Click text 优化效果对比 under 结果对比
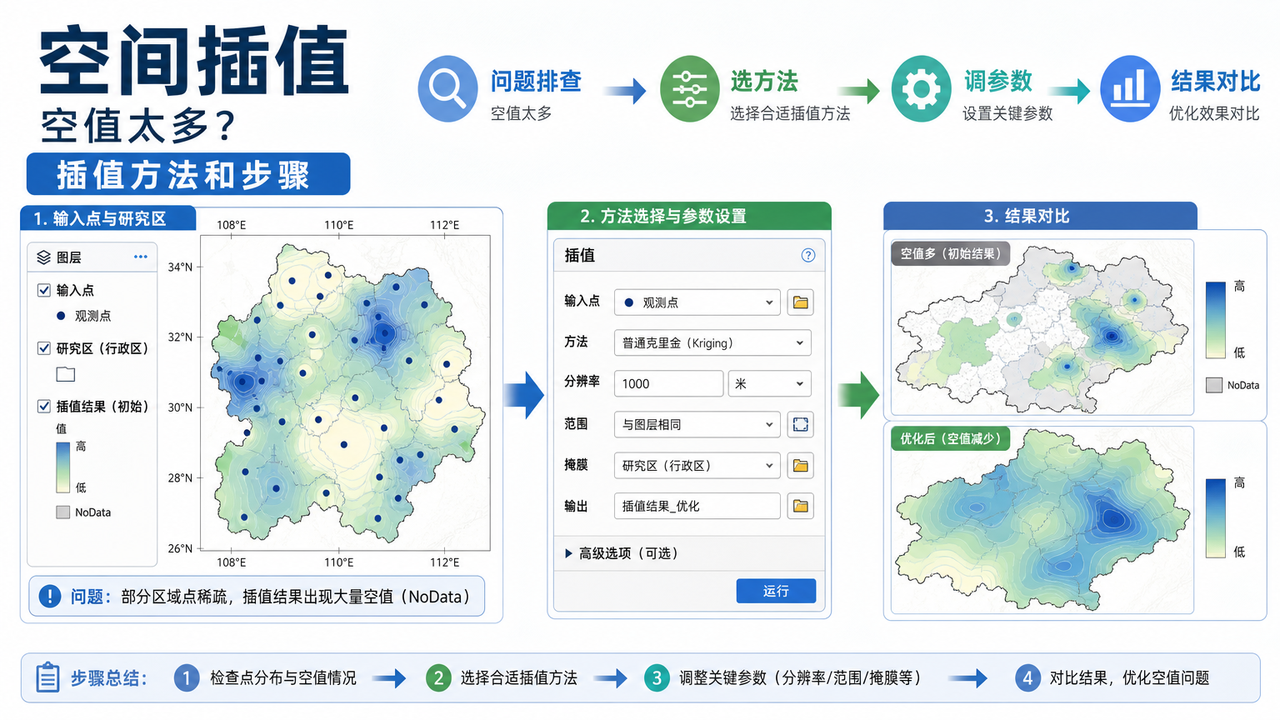 [1214, 113]
